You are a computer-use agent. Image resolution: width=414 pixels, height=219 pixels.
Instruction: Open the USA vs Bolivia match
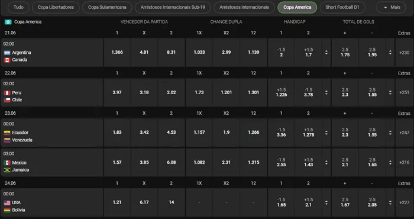(x=52, y=202)
